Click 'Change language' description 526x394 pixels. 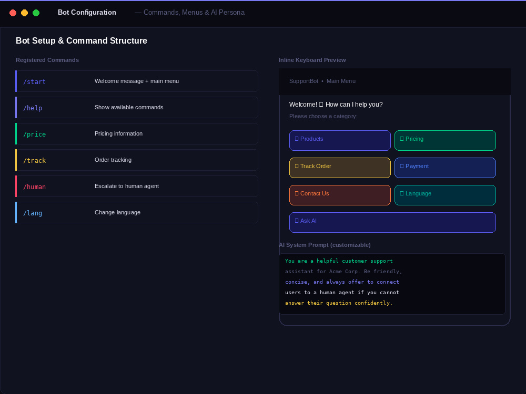117,212
